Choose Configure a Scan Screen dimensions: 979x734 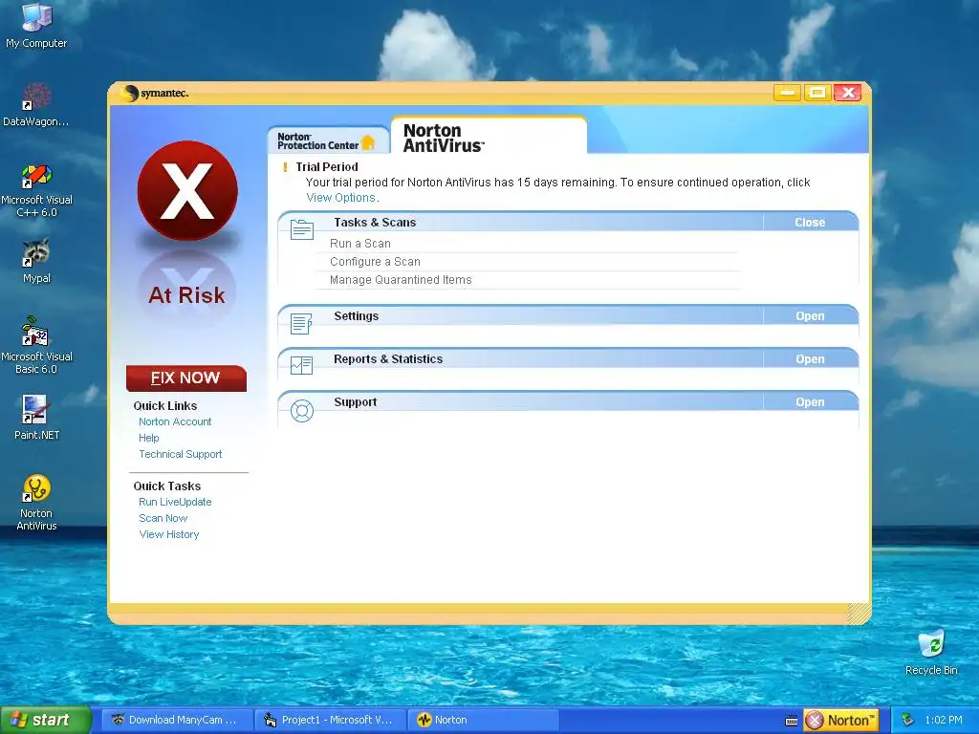[375, 262]
